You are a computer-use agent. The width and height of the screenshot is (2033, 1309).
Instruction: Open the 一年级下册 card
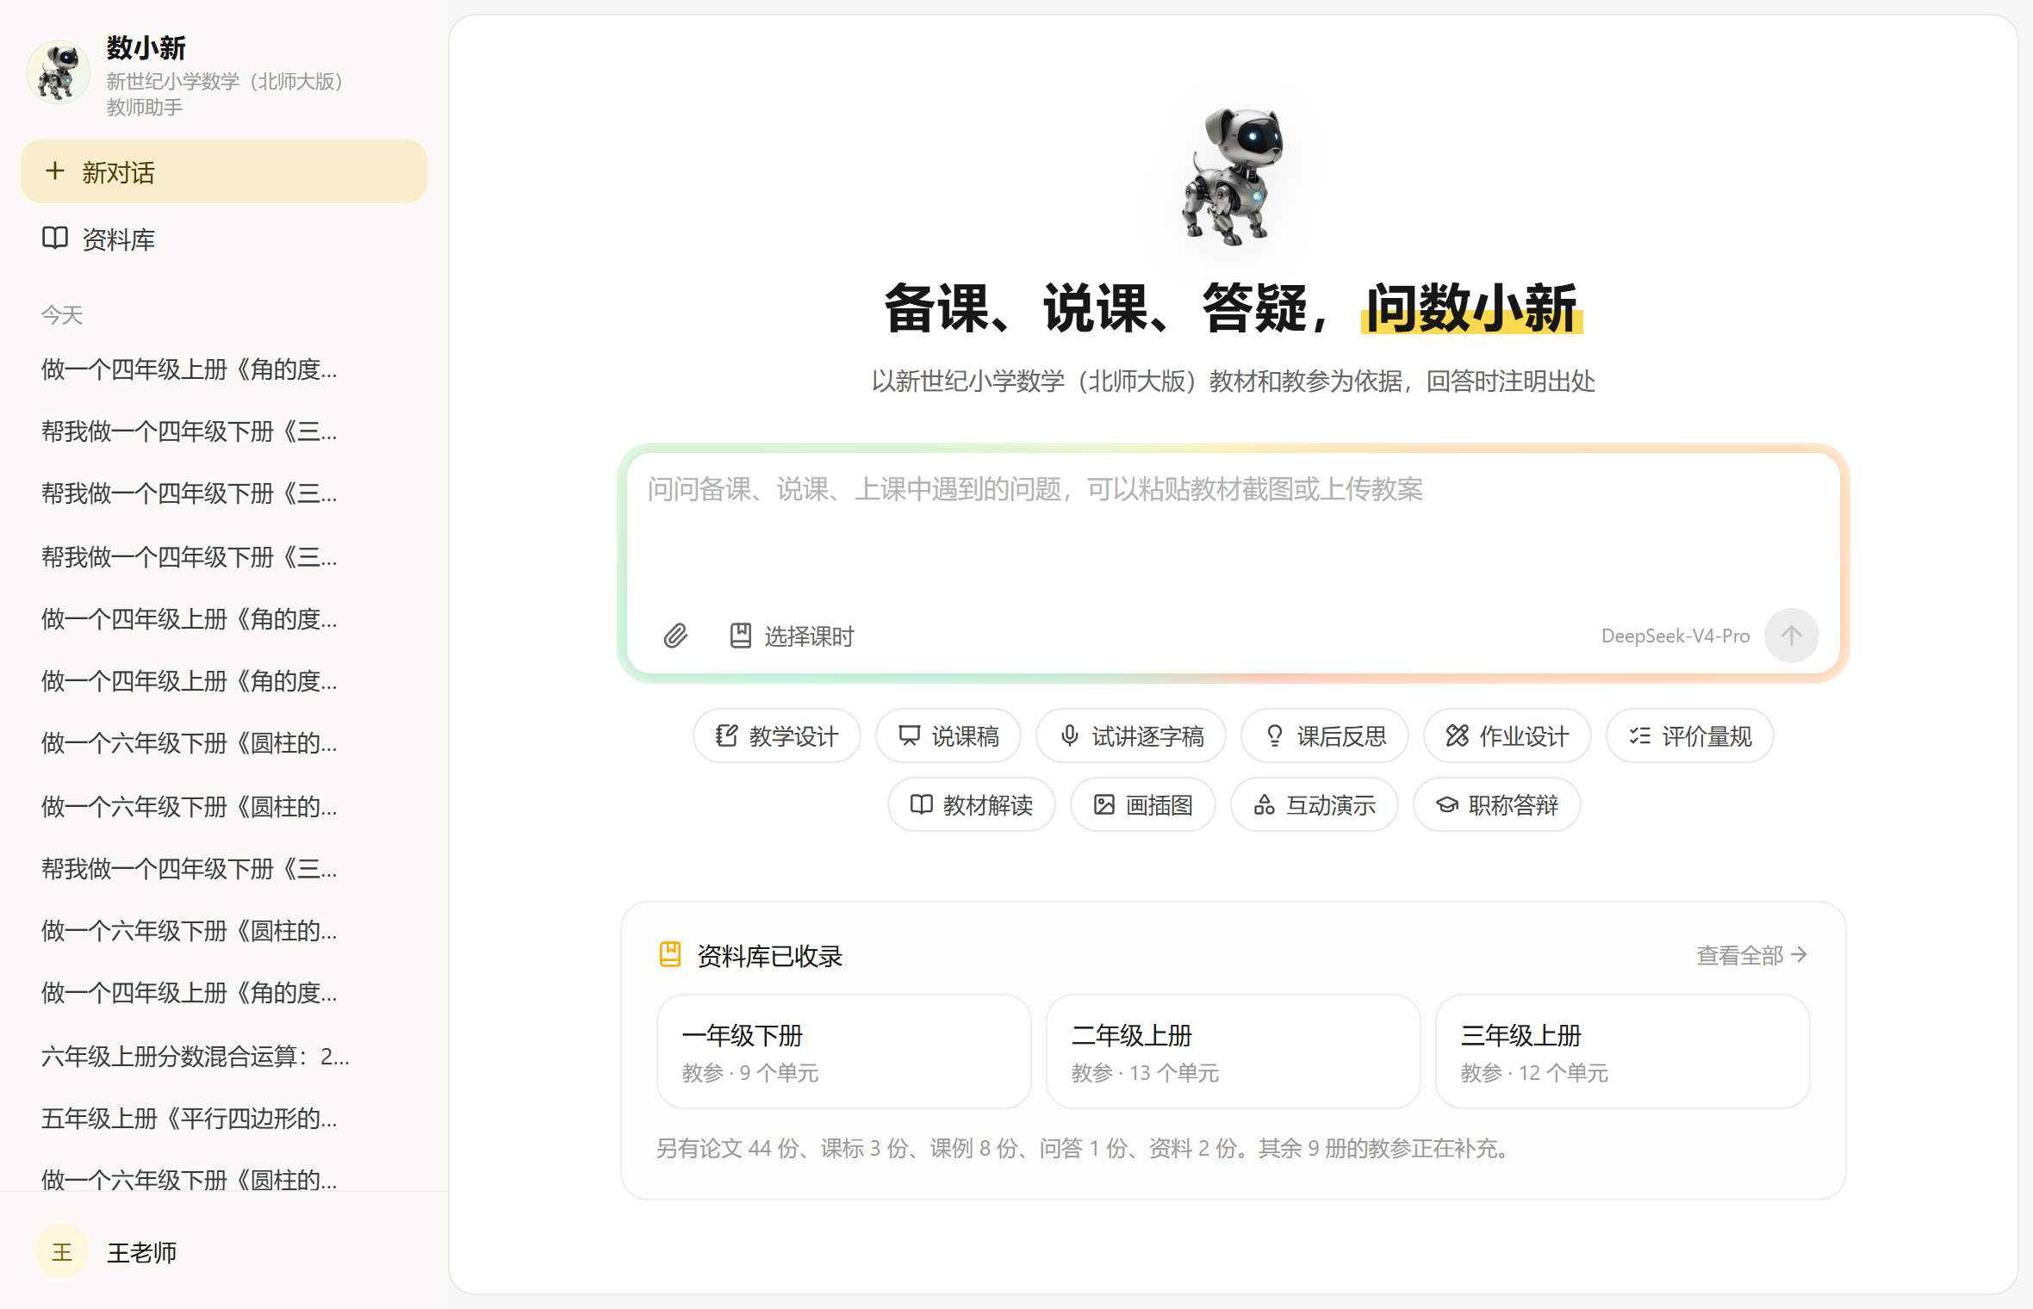tap(843, 1052)
